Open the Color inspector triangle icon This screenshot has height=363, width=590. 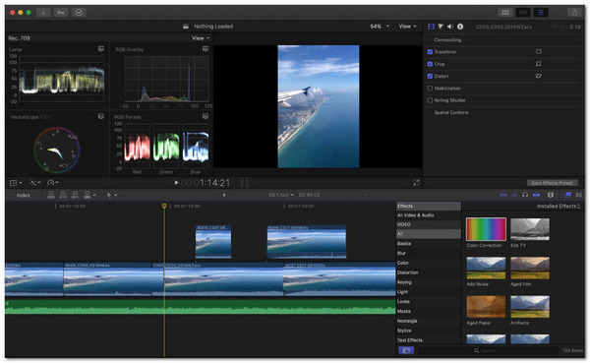(441, 27)
